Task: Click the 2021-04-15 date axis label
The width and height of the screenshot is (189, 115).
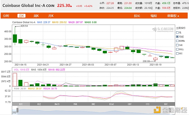Action: click(20, 65)
